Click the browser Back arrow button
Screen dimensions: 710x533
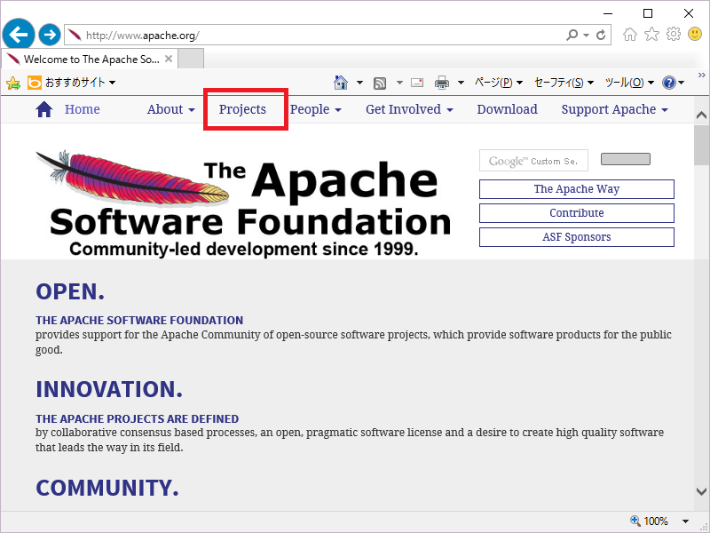tap(19, 35)
